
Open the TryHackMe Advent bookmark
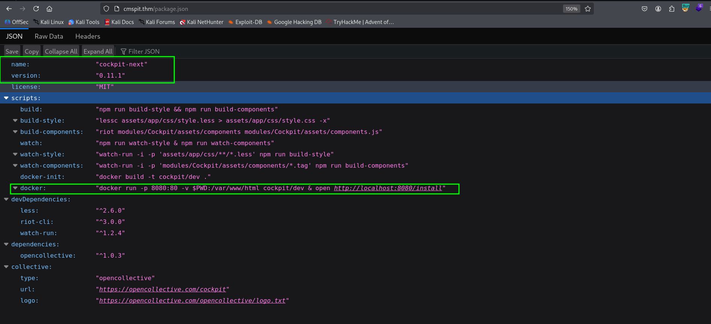(x=360, y=22)
